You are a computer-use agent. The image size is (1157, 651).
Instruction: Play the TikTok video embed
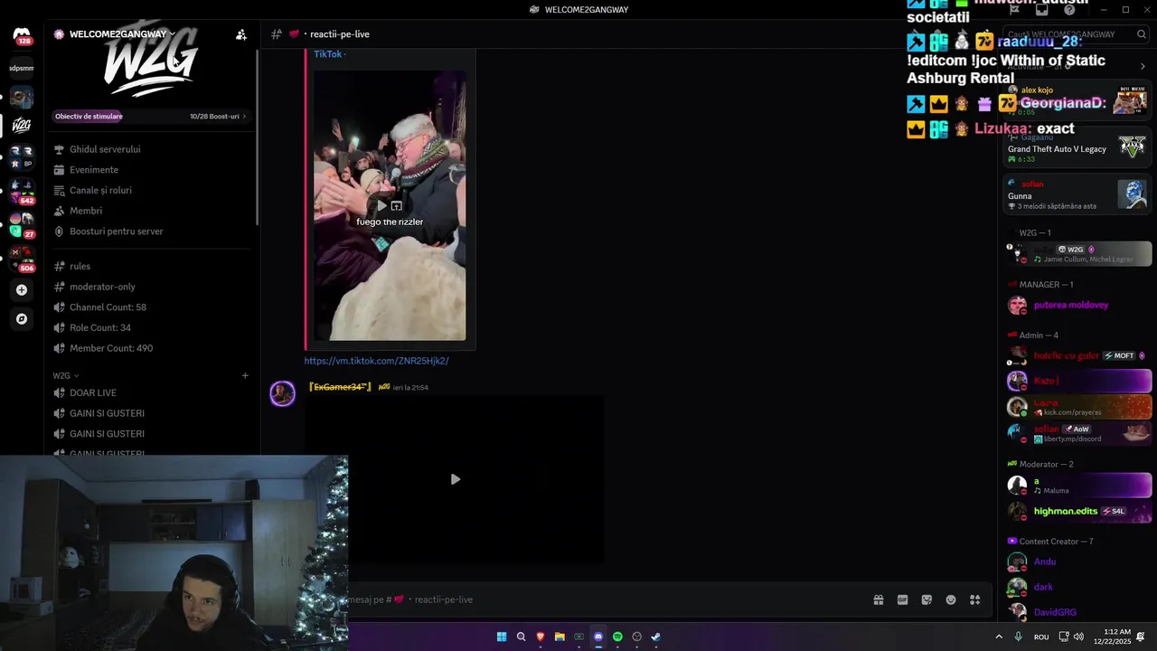coord(381,206)
